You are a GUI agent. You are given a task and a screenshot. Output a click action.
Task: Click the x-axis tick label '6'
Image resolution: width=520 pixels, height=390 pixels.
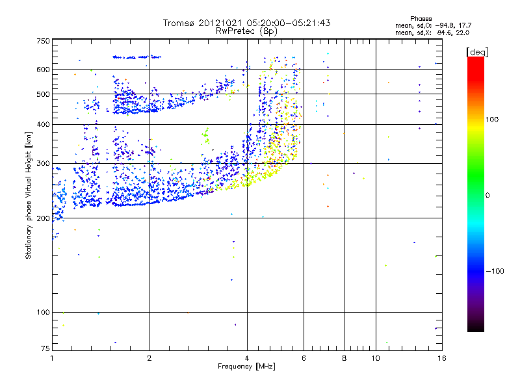304,358
